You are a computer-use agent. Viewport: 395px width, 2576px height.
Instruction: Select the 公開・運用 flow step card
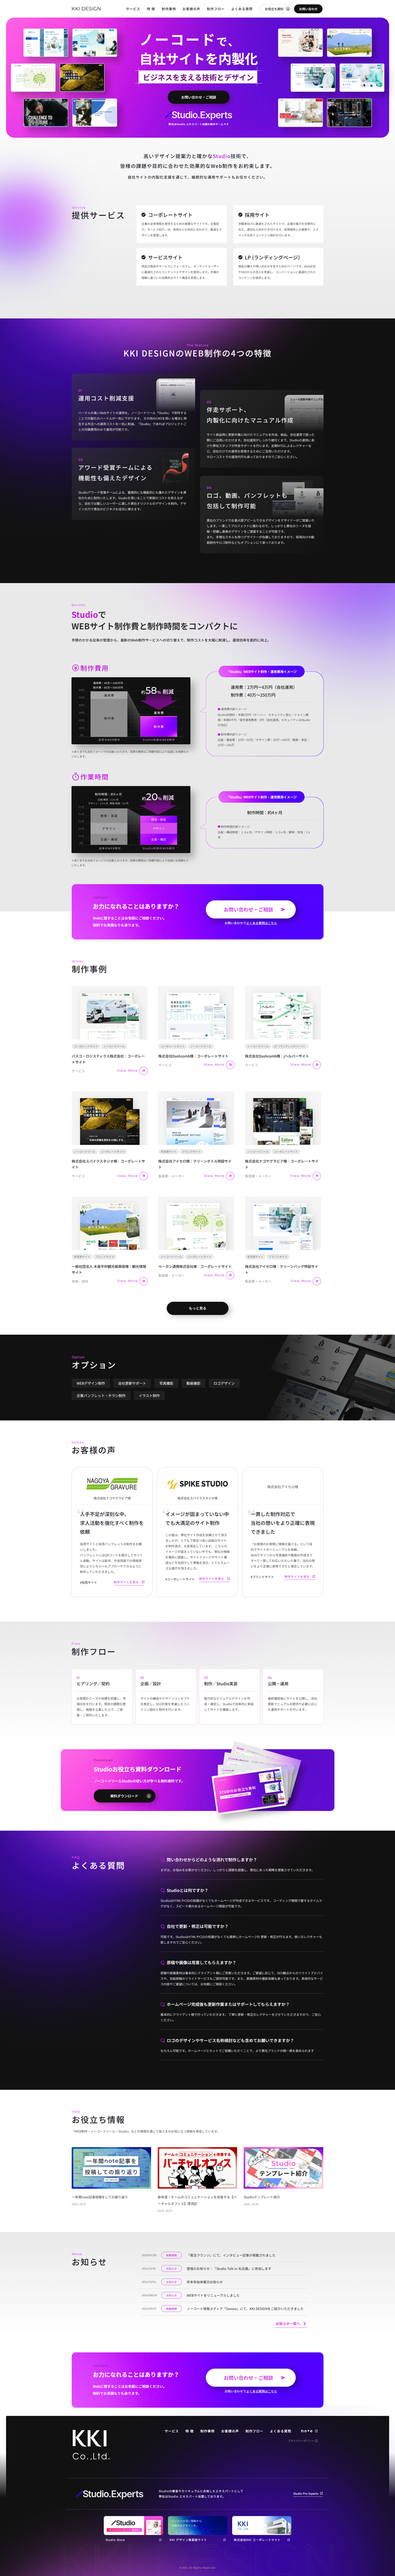click(x=293, y=1696)
